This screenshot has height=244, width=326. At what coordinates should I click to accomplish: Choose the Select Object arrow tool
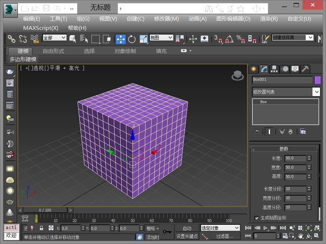point(73,39)
